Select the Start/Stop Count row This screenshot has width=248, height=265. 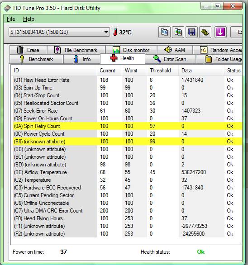tap(128, 95)
